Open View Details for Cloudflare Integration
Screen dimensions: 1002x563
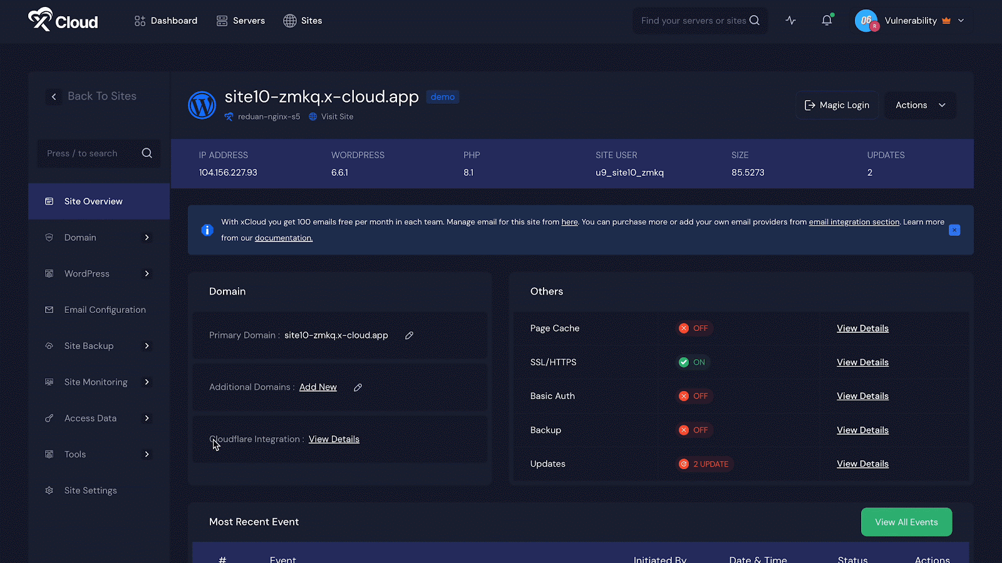[333, 439]
